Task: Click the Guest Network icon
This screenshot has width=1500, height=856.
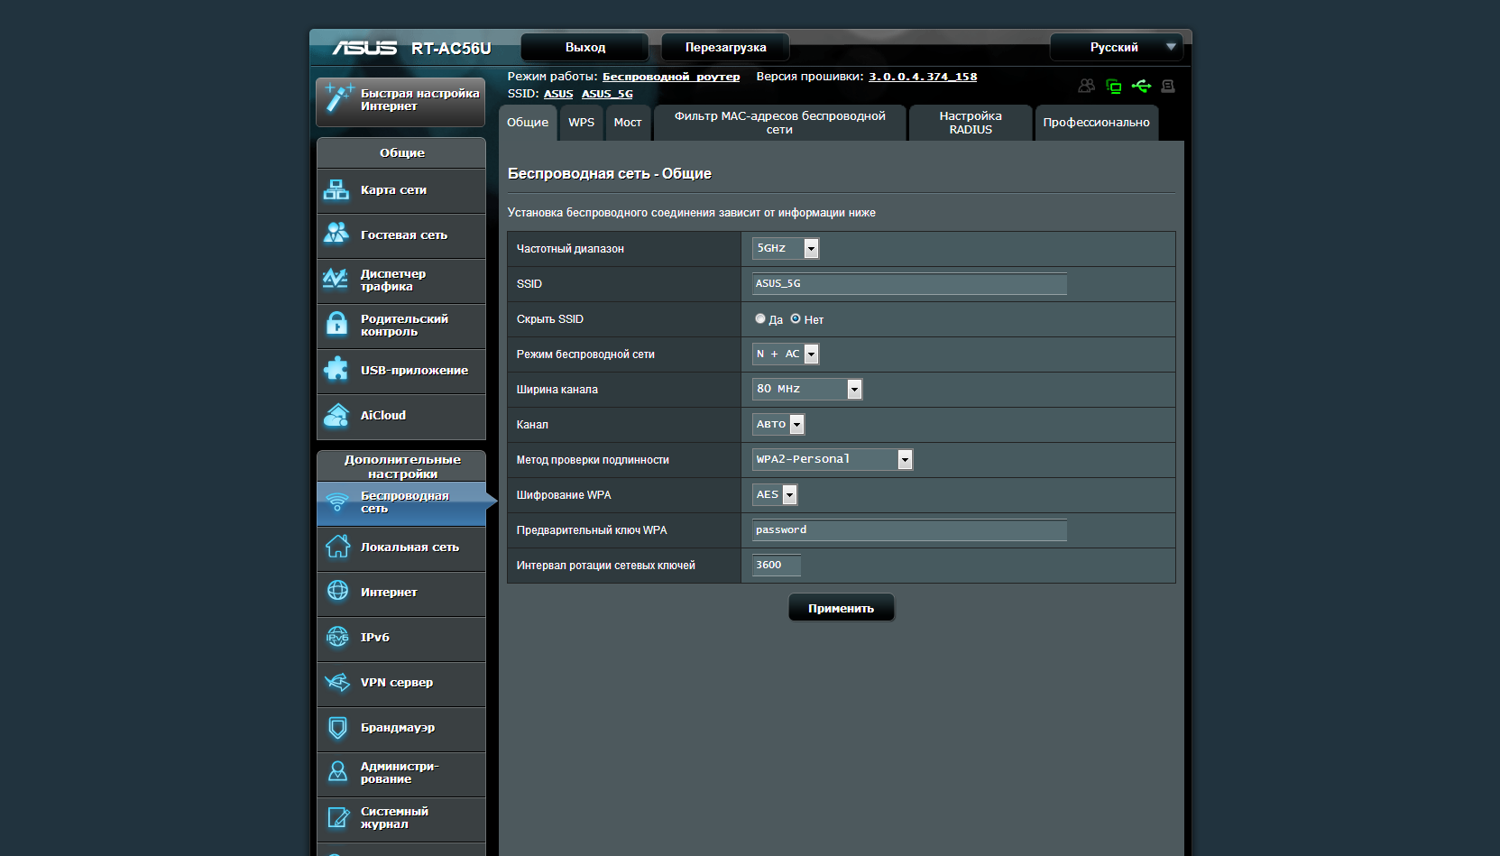Action: point(336,234)
